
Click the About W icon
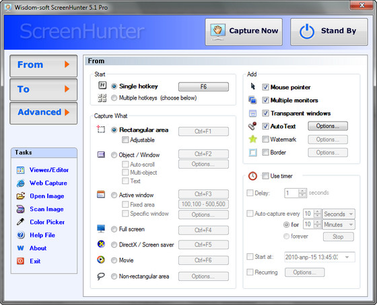tap(20, 248)
